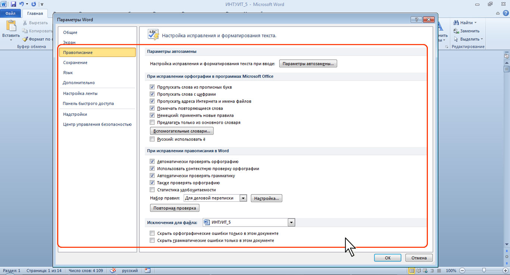Select 'Язык' category
510x275 pixels.
coord(97,73)
